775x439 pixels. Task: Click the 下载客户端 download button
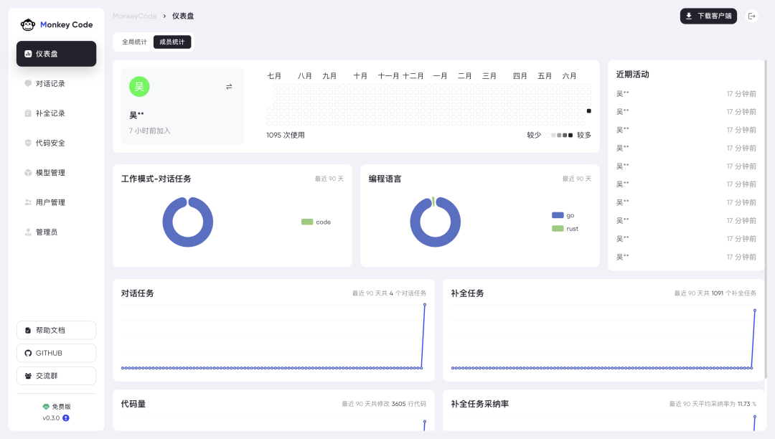pos(708,15)
